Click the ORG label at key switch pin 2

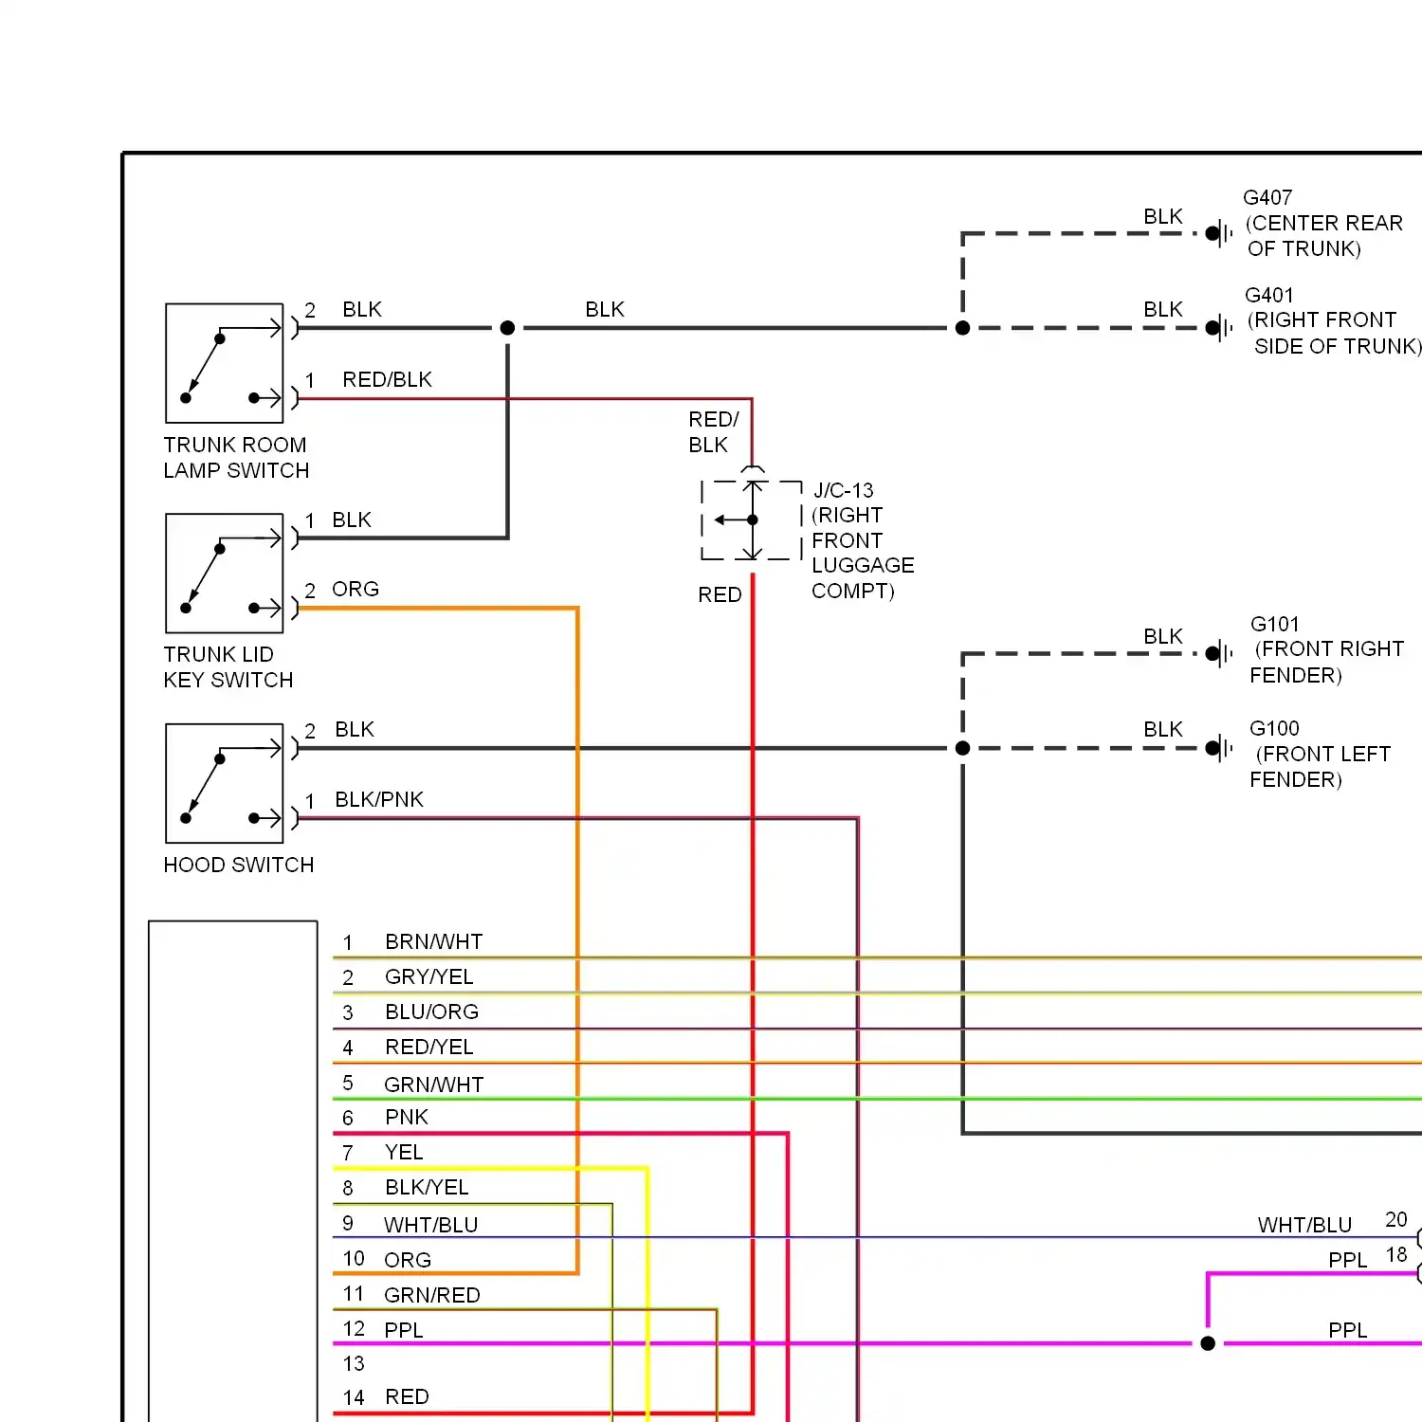click(x=355, y=589)
